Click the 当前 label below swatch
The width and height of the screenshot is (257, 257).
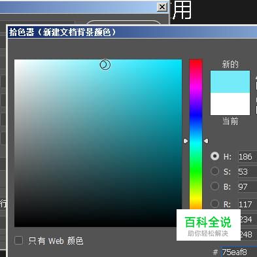[230, 121]
